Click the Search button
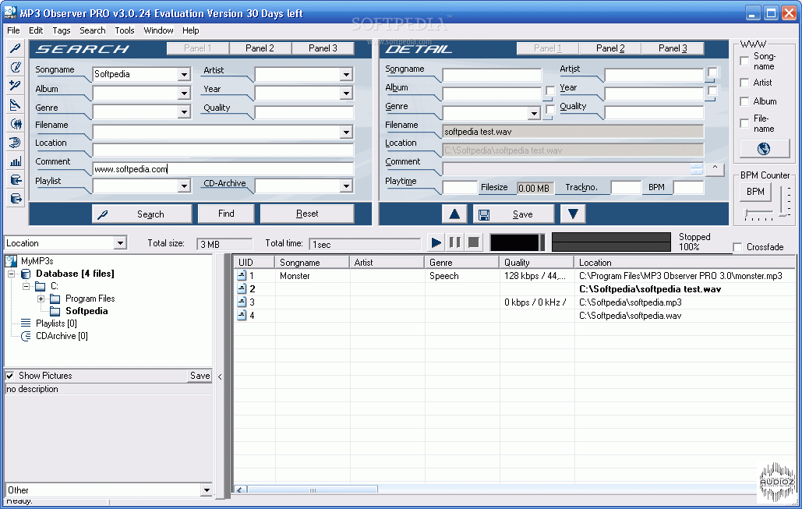Viewport: 802px width, 509px height. (142, 214)
